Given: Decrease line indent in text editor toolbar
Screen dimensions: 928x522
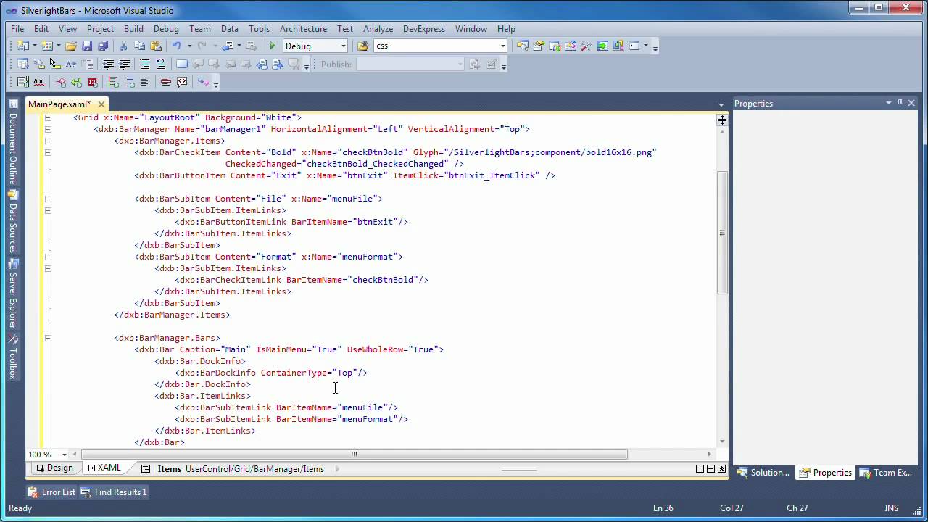Looking at the screenshot, I should 109,64.
